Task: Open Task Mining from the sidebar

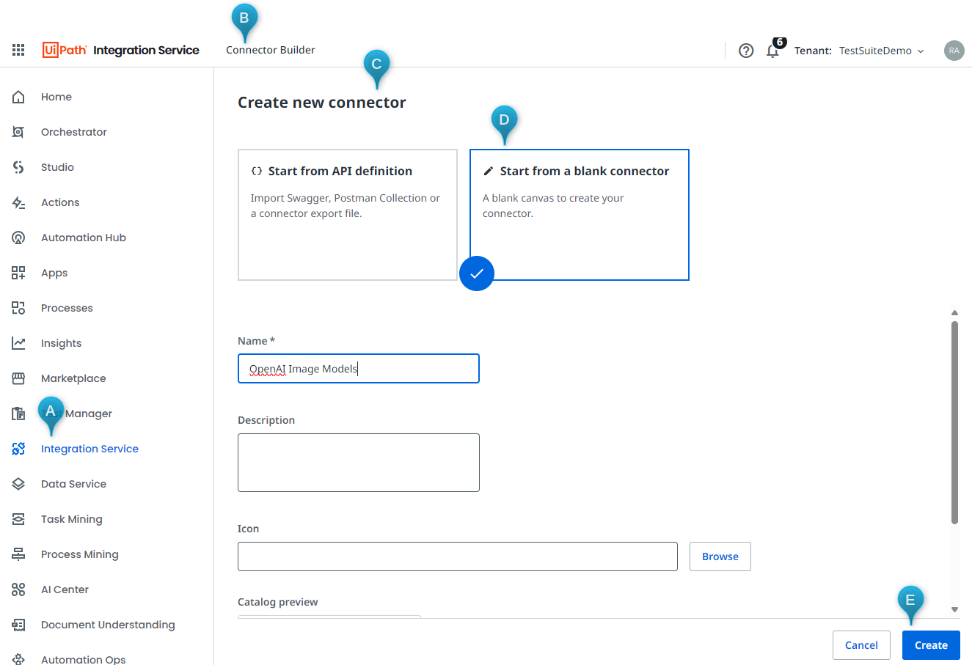Action: 72,519
